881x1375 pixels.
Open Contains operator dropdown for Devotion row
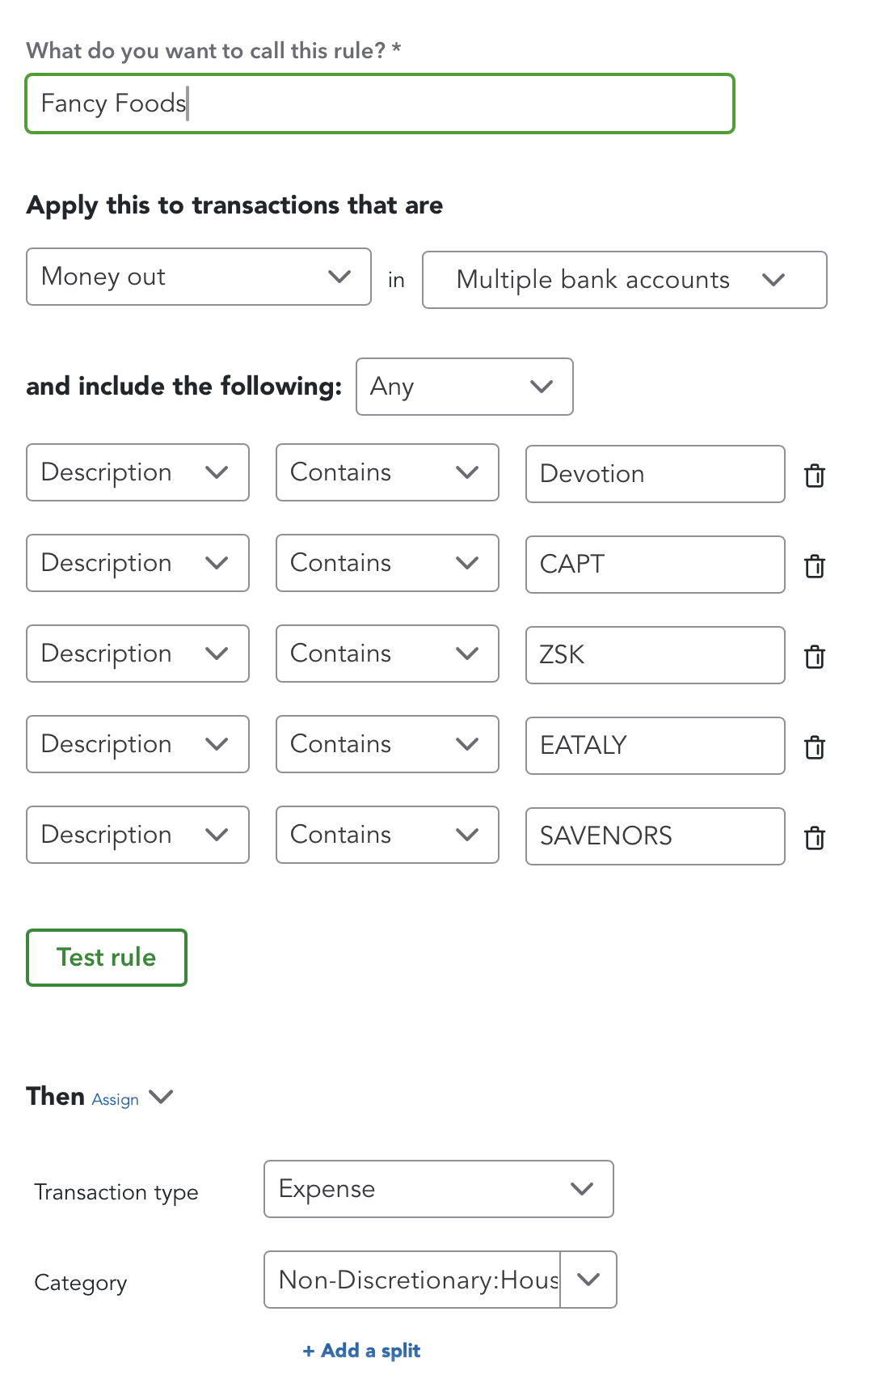(x=387, y=472)
